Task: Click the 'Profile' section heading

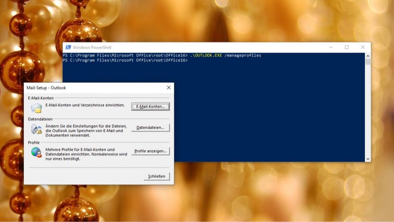Action: [x=34, y=143]
